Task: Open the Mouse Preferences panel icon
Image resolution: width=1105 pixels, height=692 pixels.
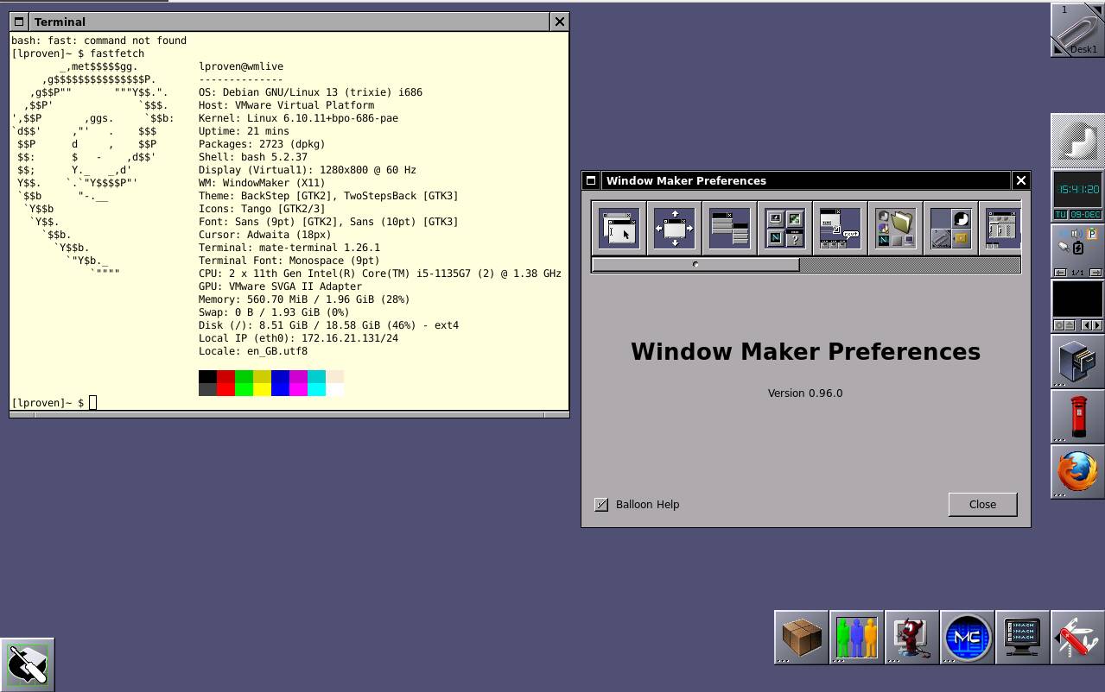Action: (x=949, y=227)
